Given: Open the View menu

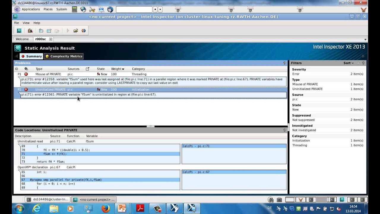Looking at the screenshot, I should [26, 23].
